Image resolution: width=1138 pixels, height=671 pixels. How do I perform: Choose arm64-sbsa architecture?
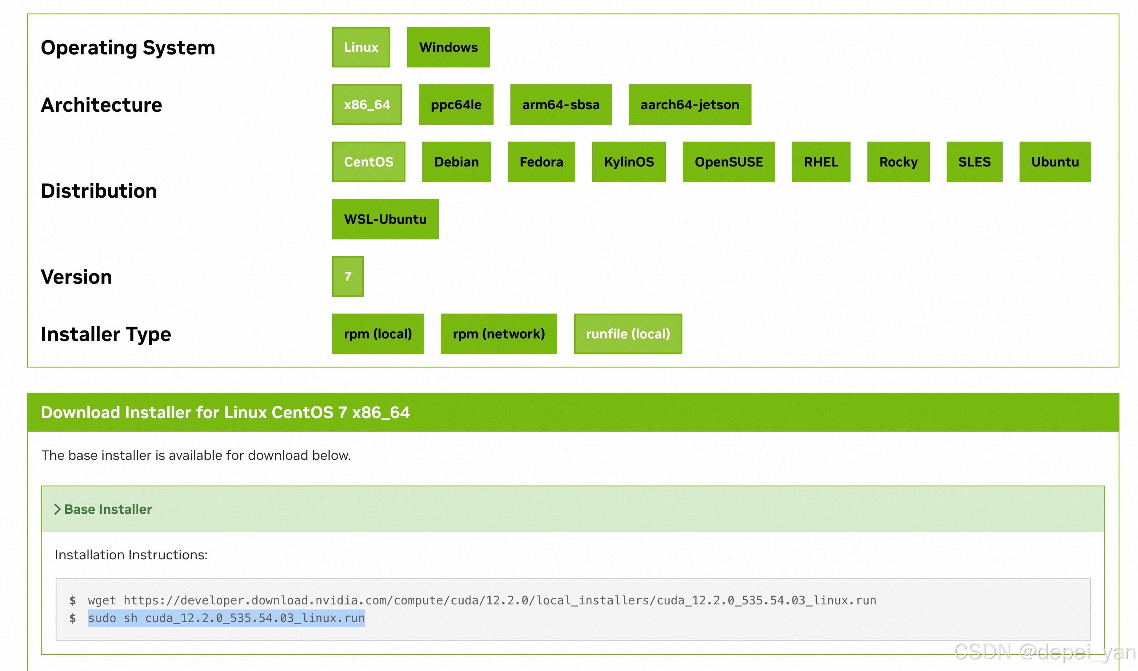pos(561,105)
